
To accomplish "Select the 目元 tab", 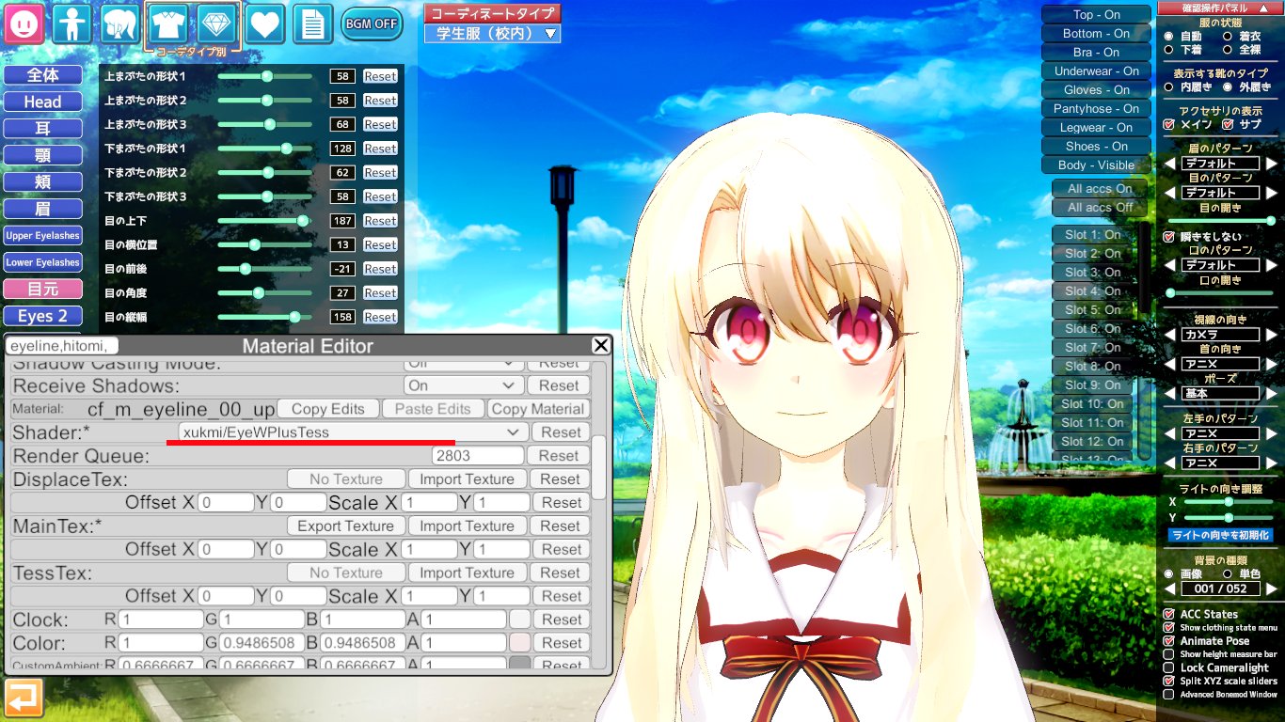I will click(42, 290).
